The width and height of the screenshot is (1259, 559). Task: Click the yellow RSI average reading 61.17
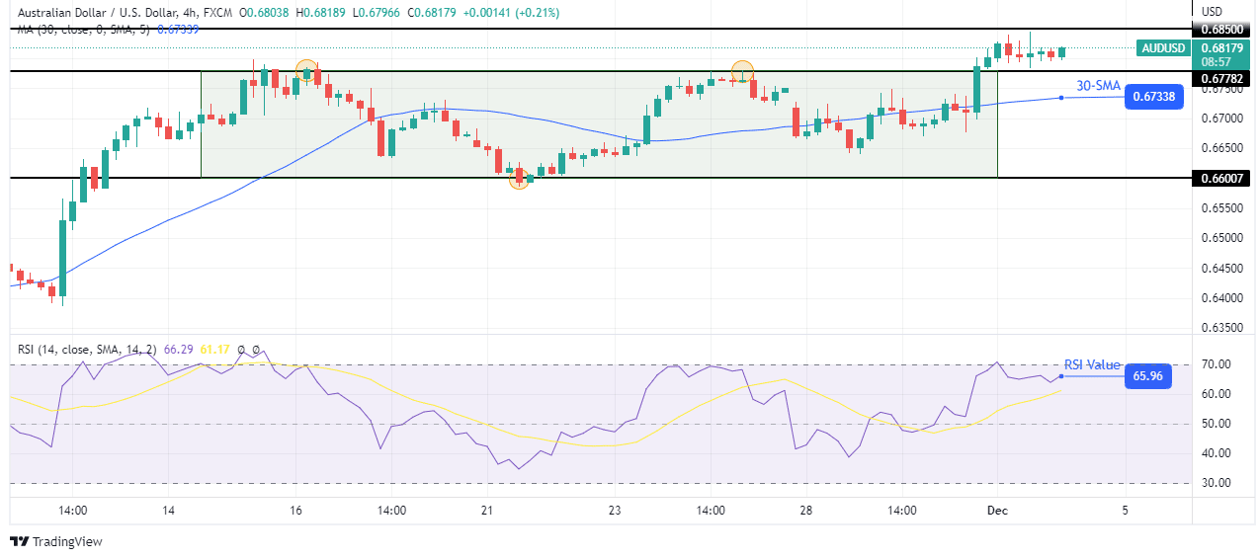click(x=215, y=350)
